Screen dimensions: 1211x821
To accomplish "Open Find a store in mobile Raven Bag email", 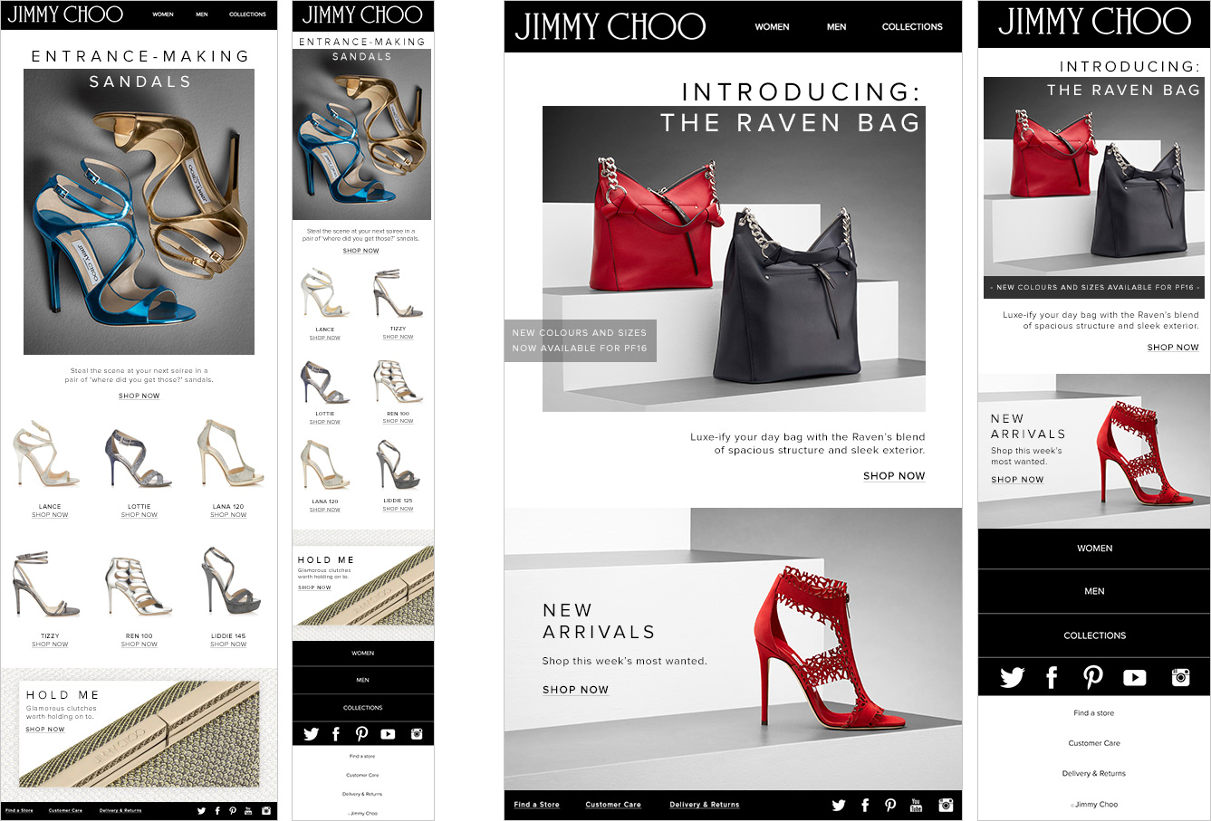I will 1094,713.
